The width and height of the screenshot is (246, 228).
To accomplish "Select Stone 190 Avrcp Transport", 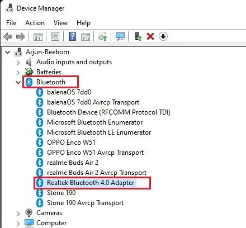I will pyautogui.click(x=85, y=203).
